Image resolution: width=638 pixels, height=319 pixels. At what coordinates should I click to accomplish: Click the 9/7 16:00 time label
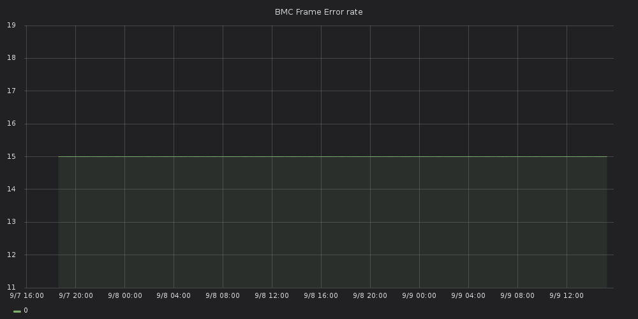coord(26,296)
